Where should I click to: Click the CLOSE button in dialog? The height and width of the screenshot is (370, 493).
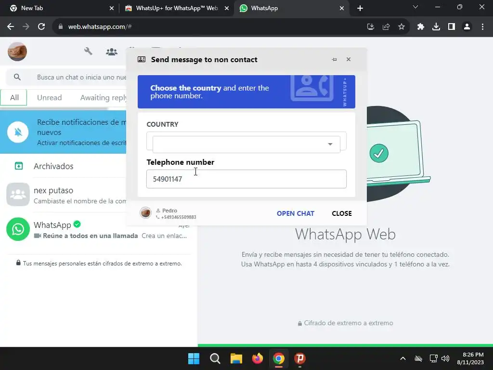click(342, 213)
